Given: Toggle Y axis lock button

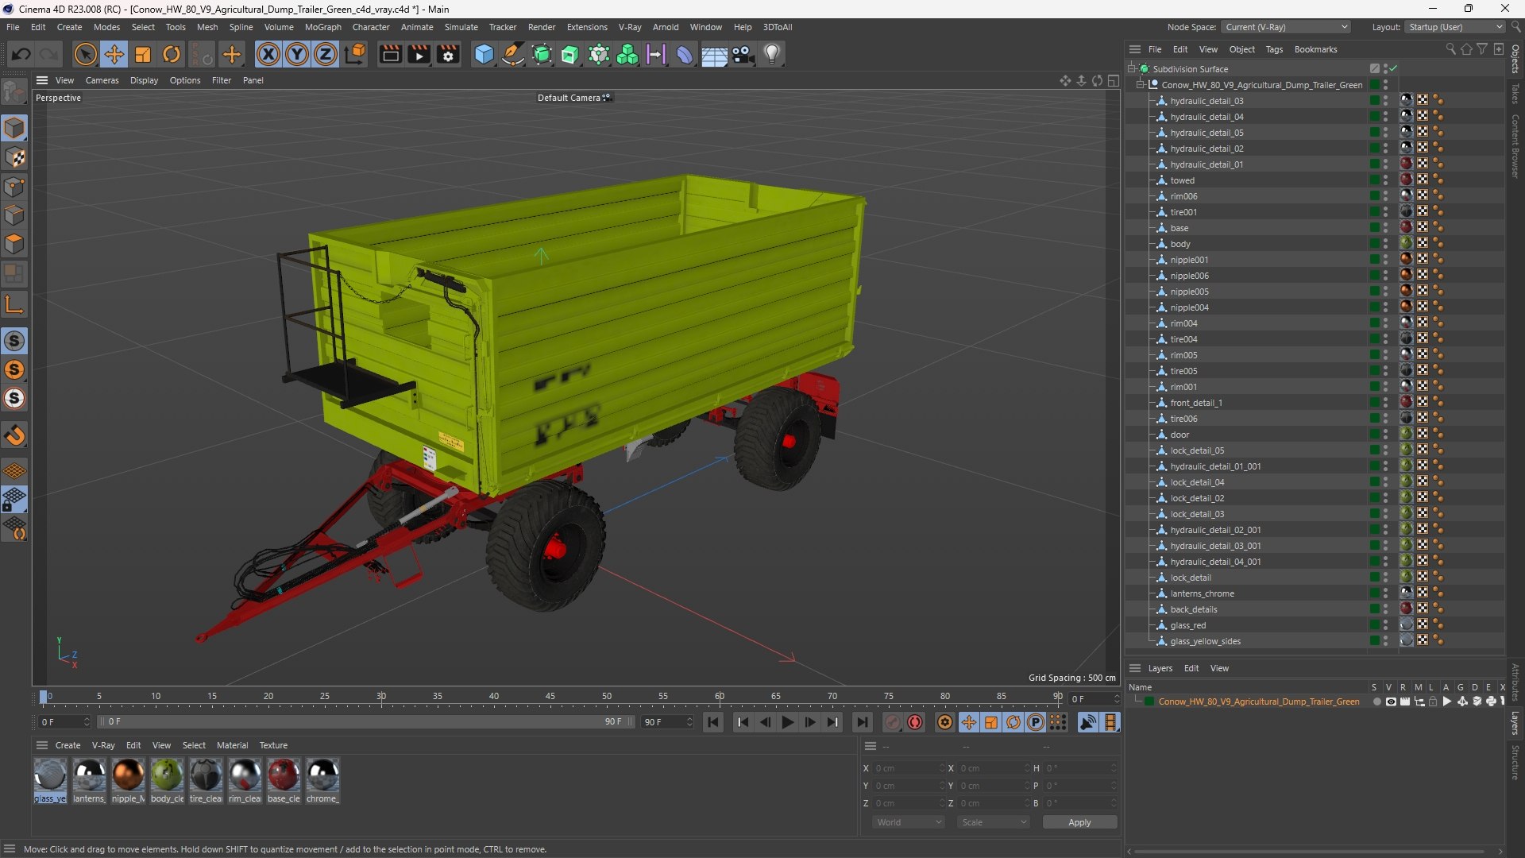Looking at the screenshot, I should tap(297, 54).
